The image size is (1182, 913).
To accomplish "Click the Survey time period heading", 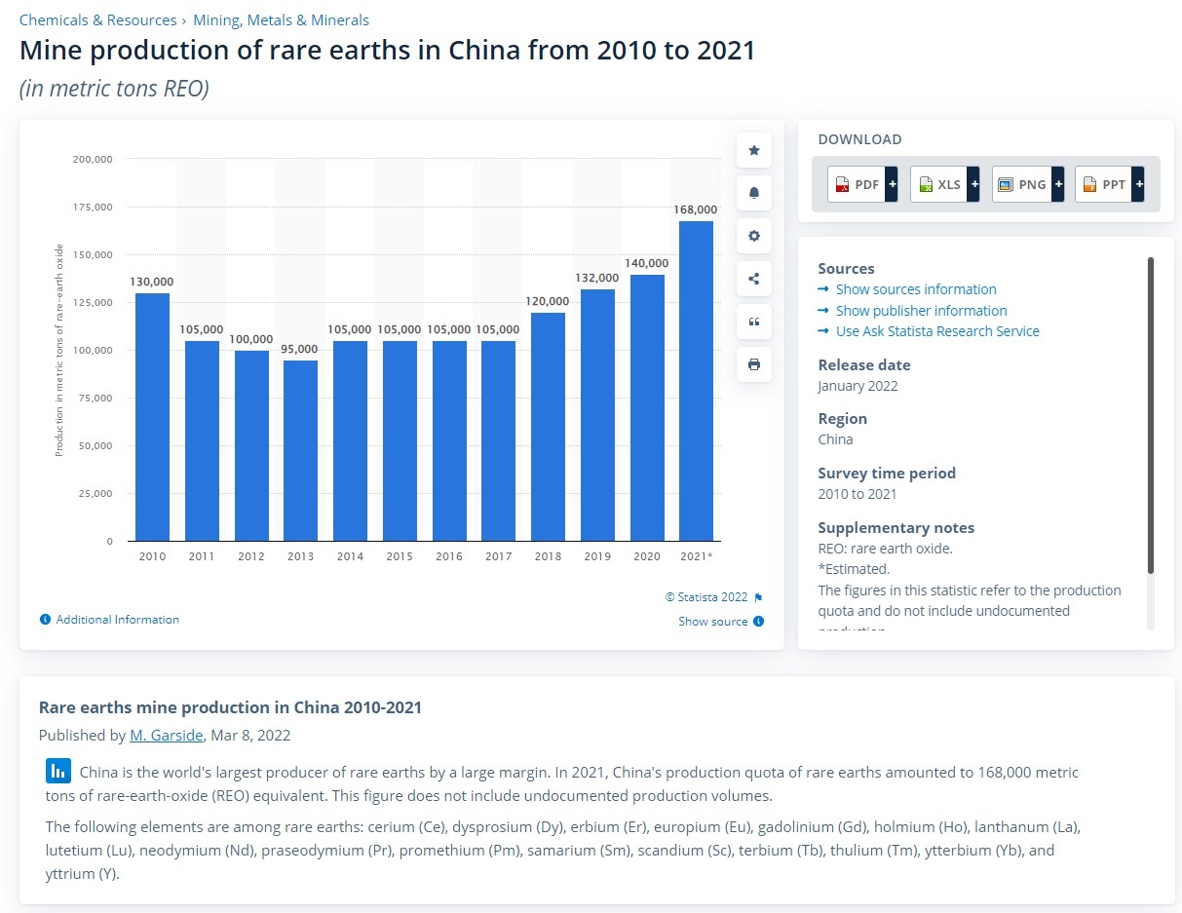I will coord(887,474).
